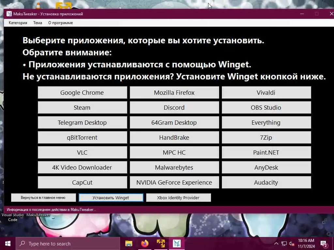The height and width of the screenshot is (250, 334).
Task: Click the MPC HC button
Action: 174,152
